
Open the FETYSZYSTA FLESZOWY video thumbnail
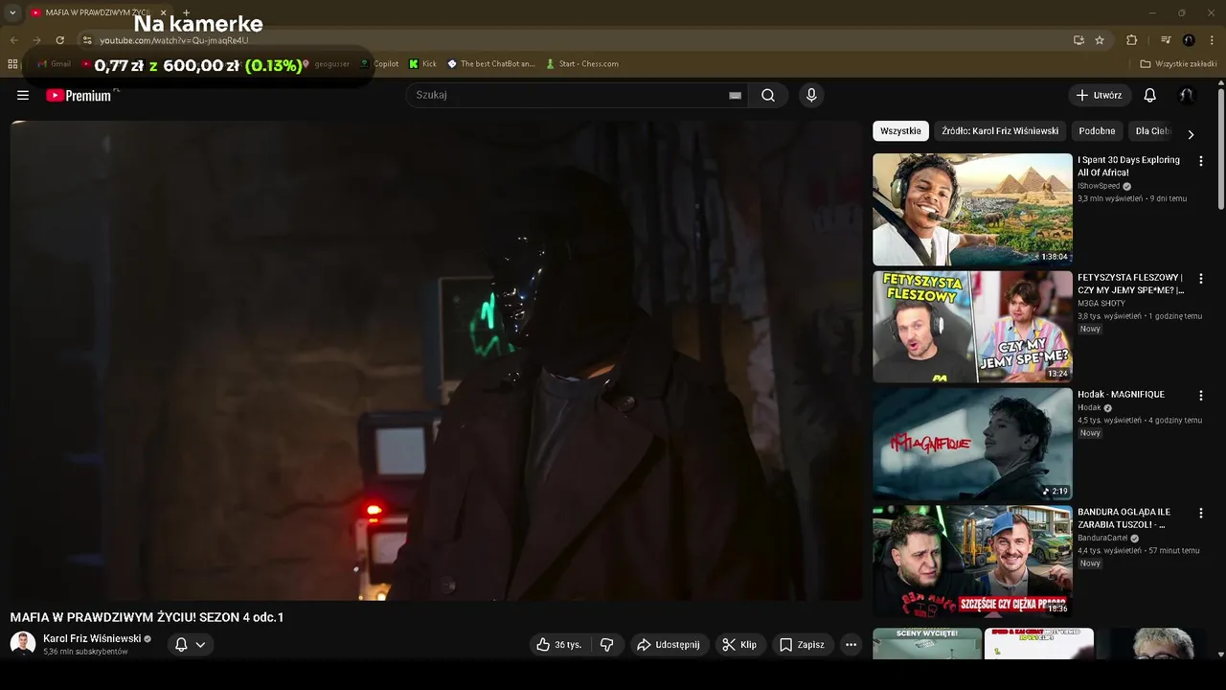point(972,326)
